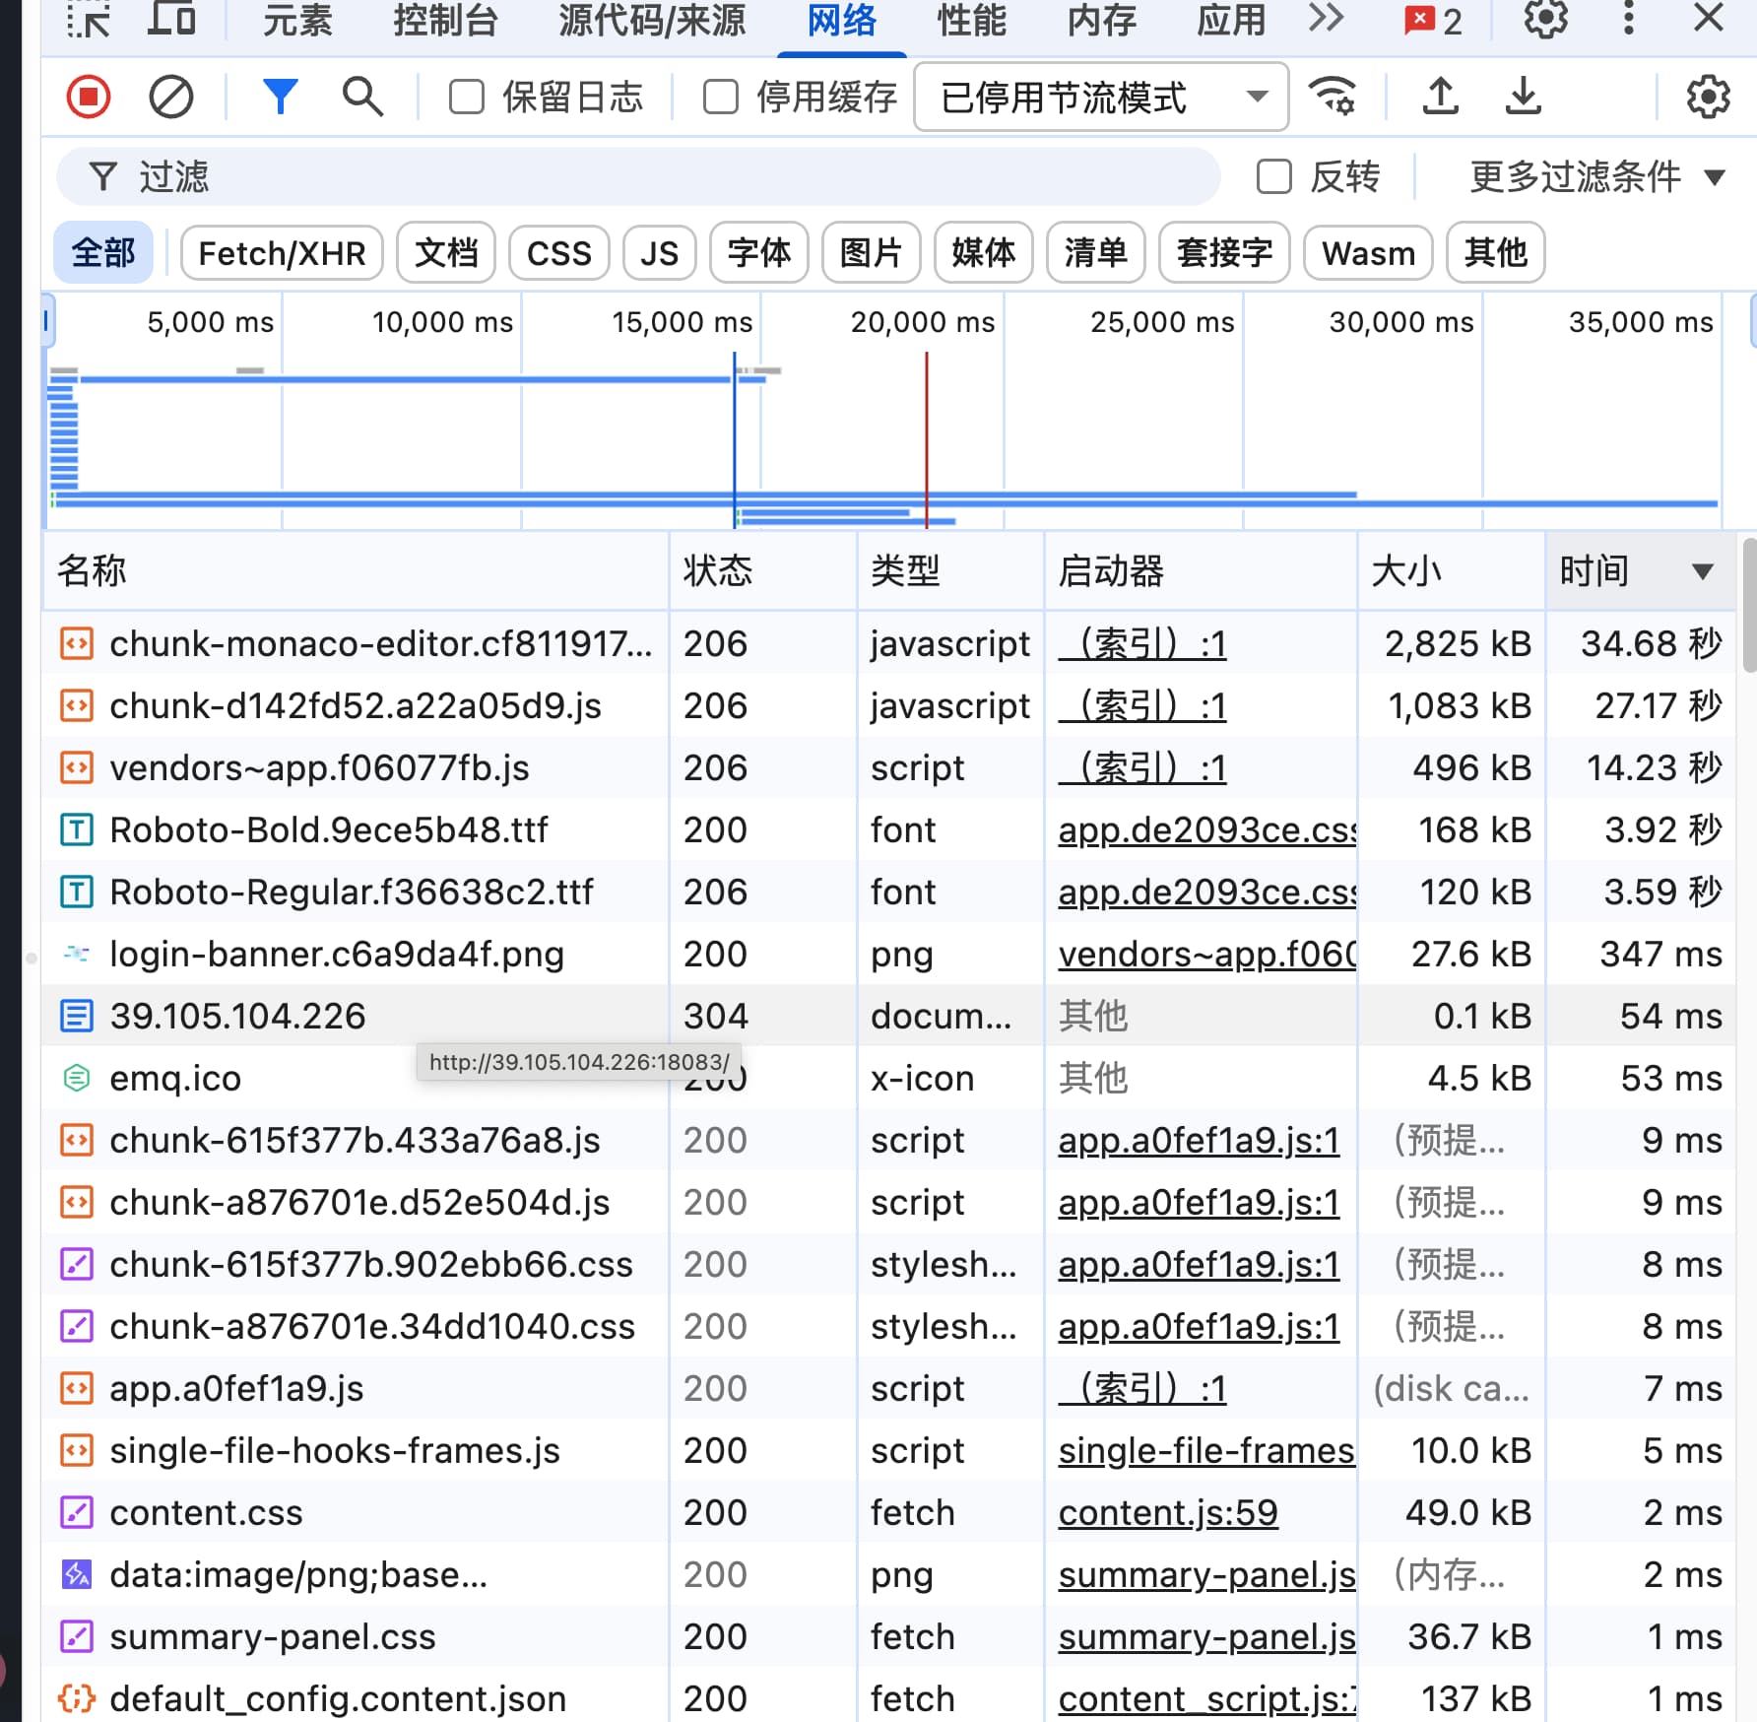
Task: Import HAR file upload icon
Action: click(x=1440, y=97)
